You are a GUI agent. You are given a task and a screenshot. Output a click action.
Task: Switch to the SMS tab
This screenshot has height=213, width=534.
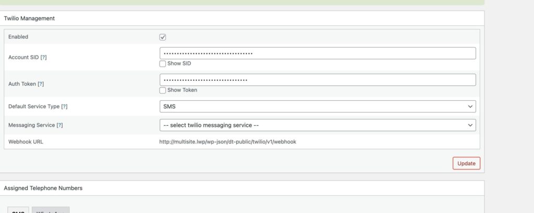click(18, 210)
